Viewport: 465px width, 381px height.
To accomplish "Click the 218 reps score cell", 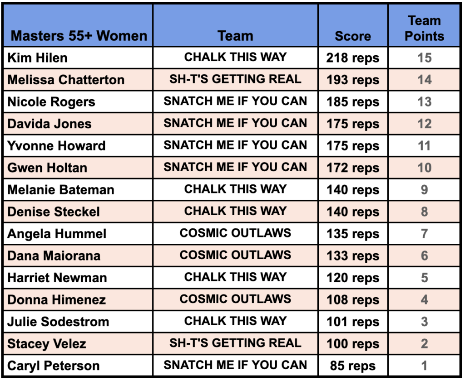I will tap(353, 58).
